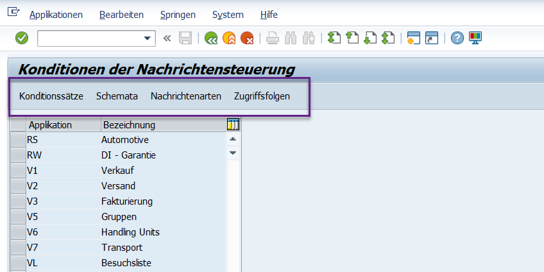Click the green Back icon
Screen dimensions: 544x272
click(210, 38)
